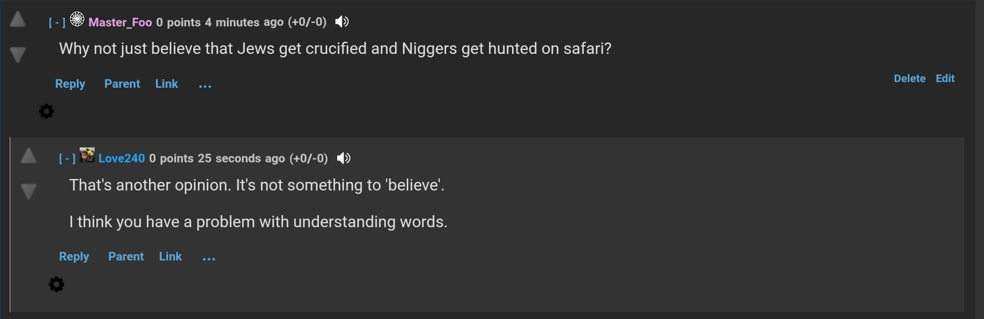Screen dimensions: 984x319
Task: Downvote the Master_Foo comment
Action: click(x=18, y=55)
